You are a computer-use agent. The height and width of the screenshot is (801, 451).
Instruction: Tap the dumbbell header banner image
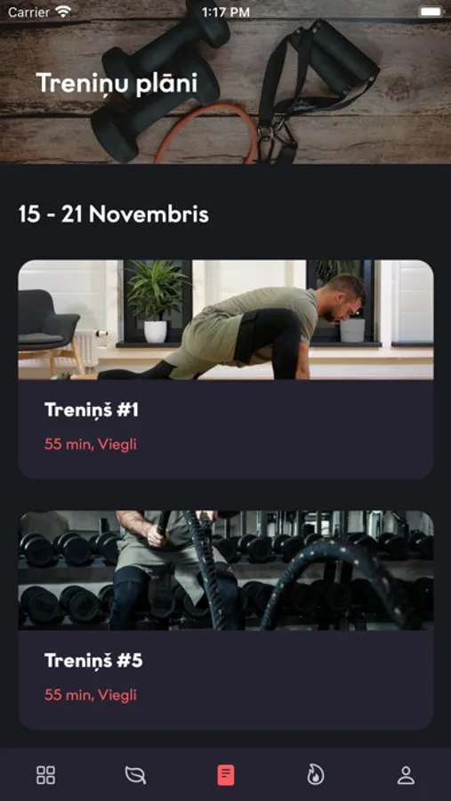click(226, 82)
